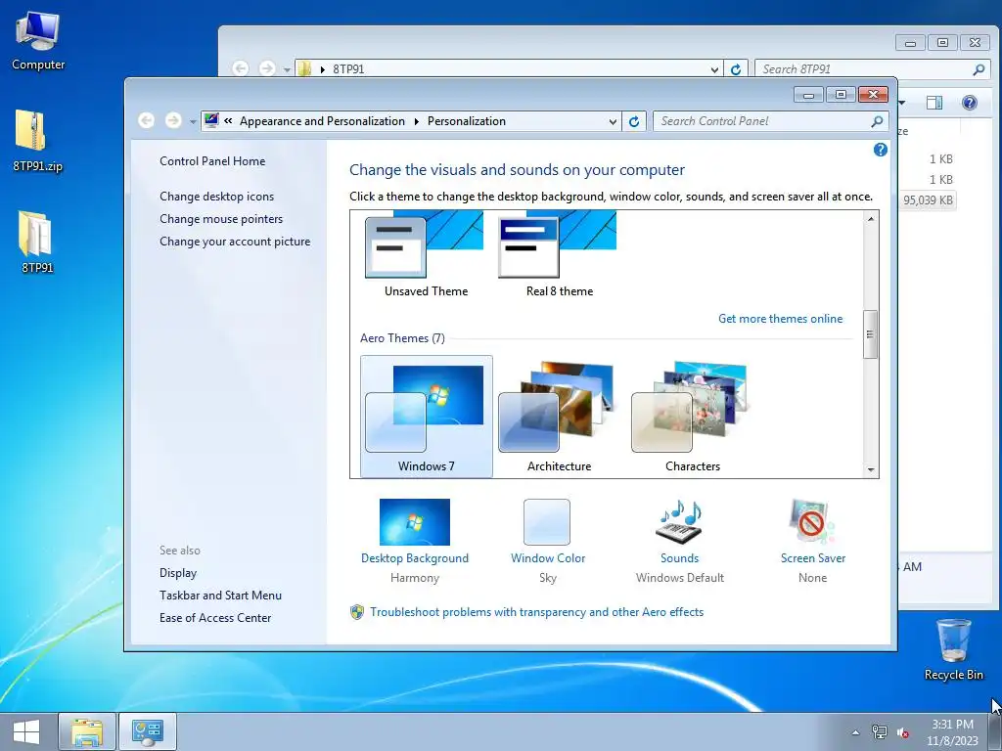Click 8TP91 breadcrumb in Explorer address bar
The image size is (1002, 751).
click(x=348, y=69)
